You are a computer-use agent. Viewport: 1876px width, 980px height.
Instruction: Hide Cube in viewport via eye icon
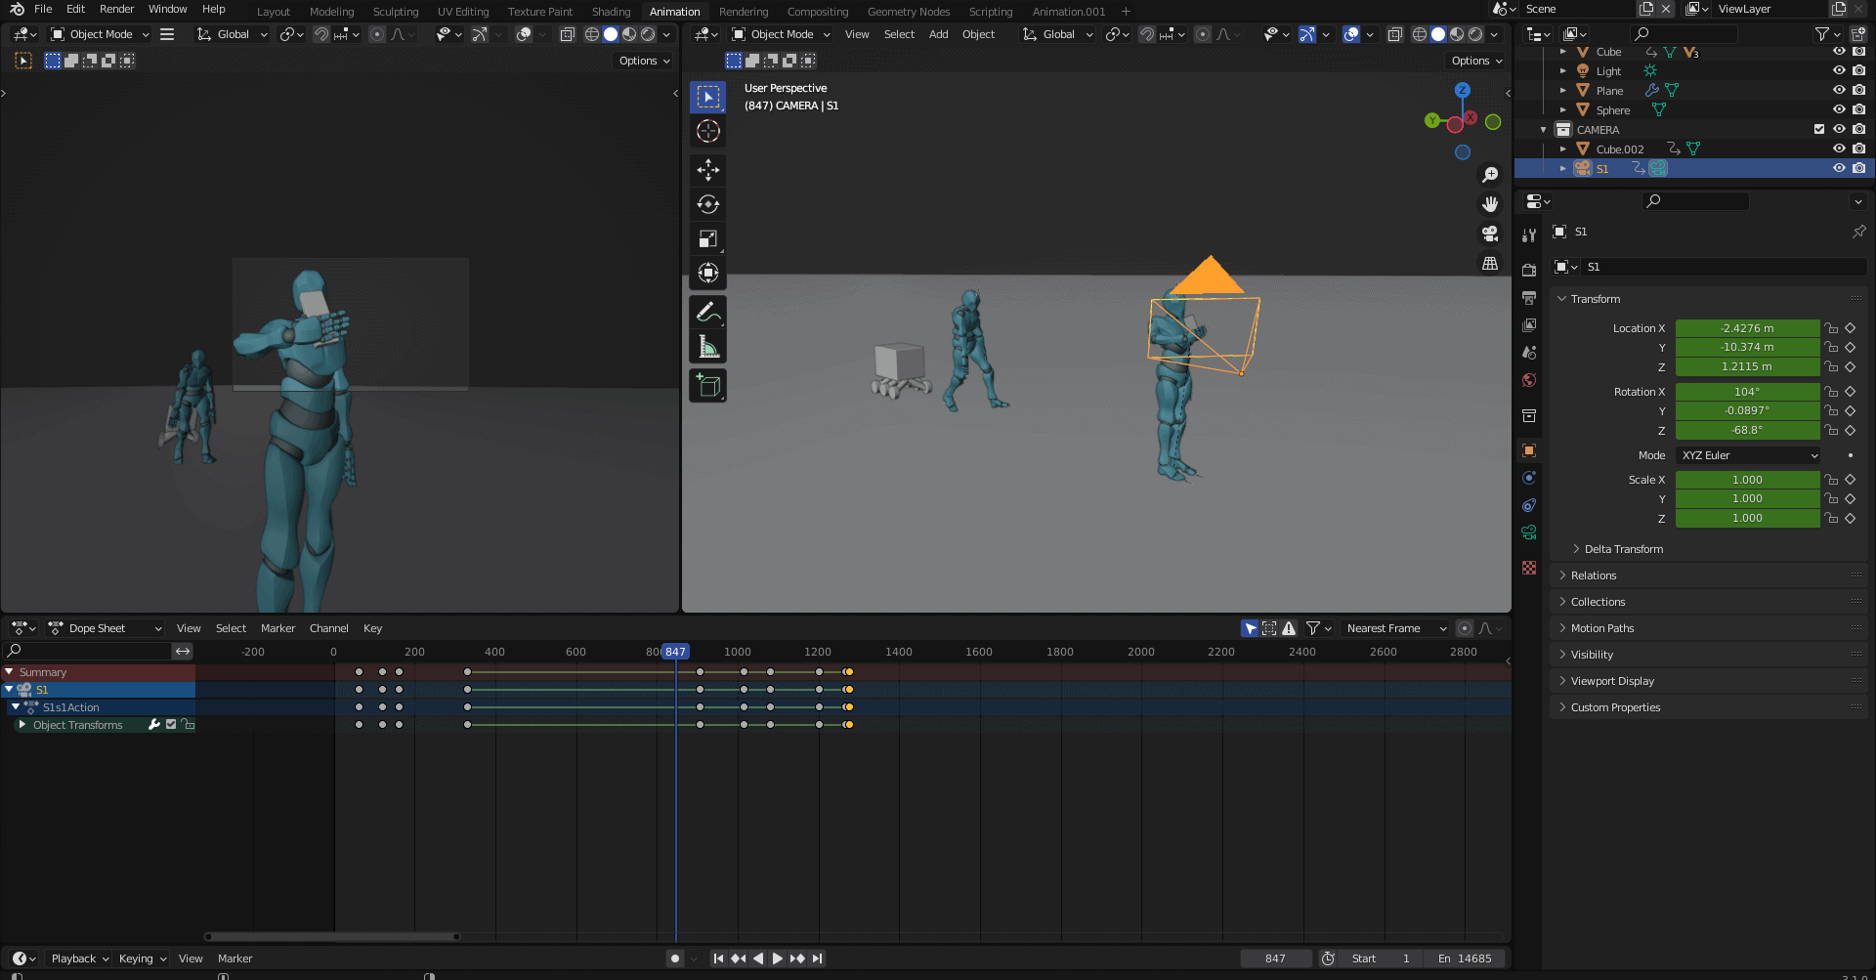point(1839,52)
